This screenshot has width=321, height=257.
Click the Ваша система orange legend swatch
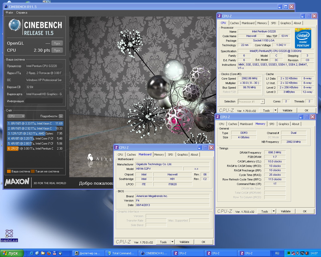(9, 171)
